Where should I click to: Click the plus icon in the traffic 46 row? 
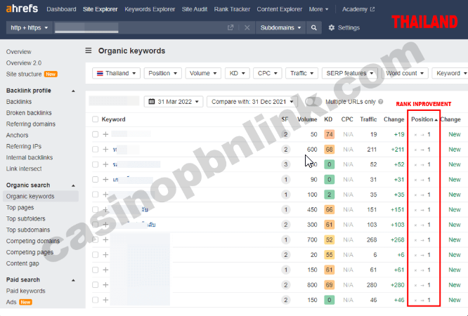105,300
